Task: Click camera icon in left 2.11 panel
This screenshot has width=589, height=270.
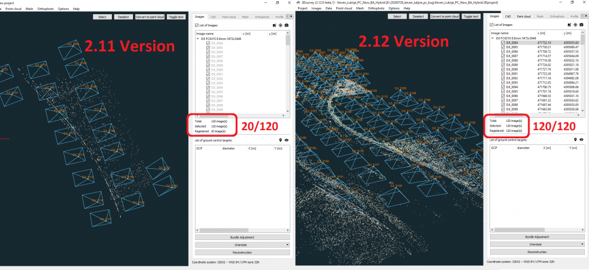Action: pos(286,25)
